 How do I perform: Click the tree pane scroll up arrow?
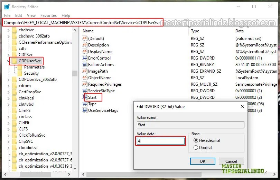[x=75, y=30]
